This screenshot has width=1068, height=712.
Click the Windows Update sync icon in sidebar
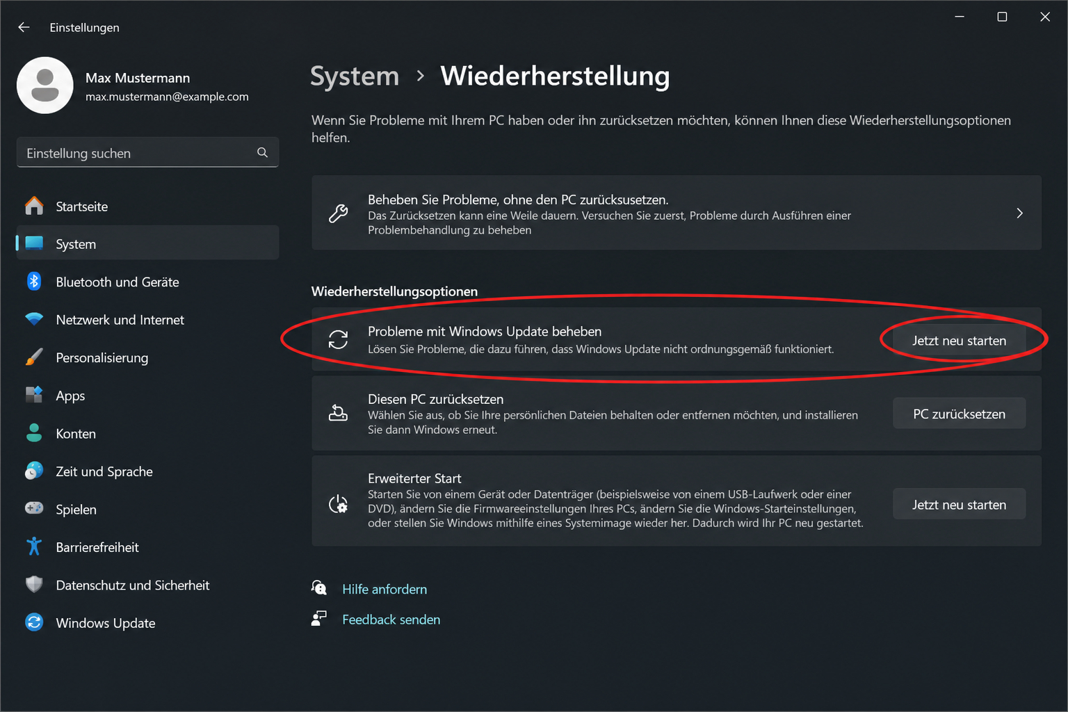(34, 622)
